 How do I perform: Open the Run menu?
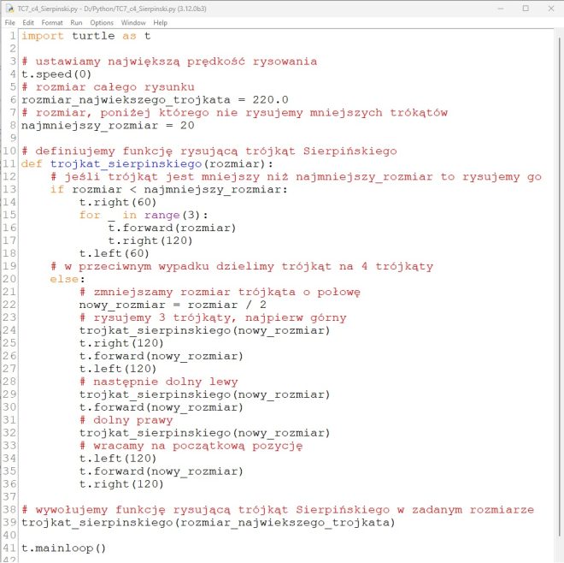(77, 22)
